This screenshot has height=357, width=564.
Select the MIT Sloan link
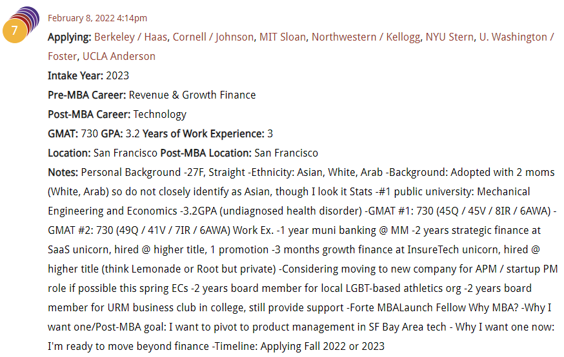click(283, 37)
